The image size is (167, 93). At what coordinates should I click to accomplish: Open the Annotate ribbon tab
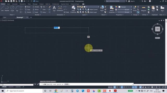(15, 4)
